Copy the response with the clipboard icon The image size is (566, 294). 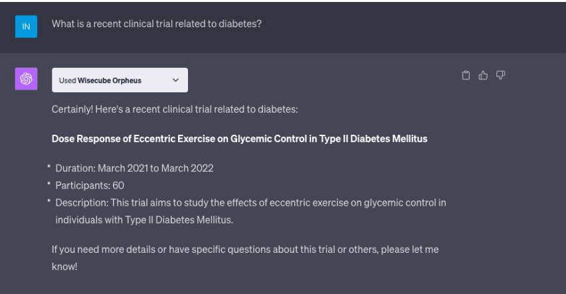coord(466,76)
